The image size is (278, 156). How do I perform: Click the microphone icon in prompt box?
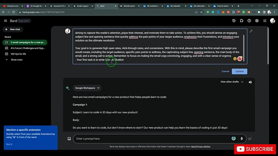(242, 139)
